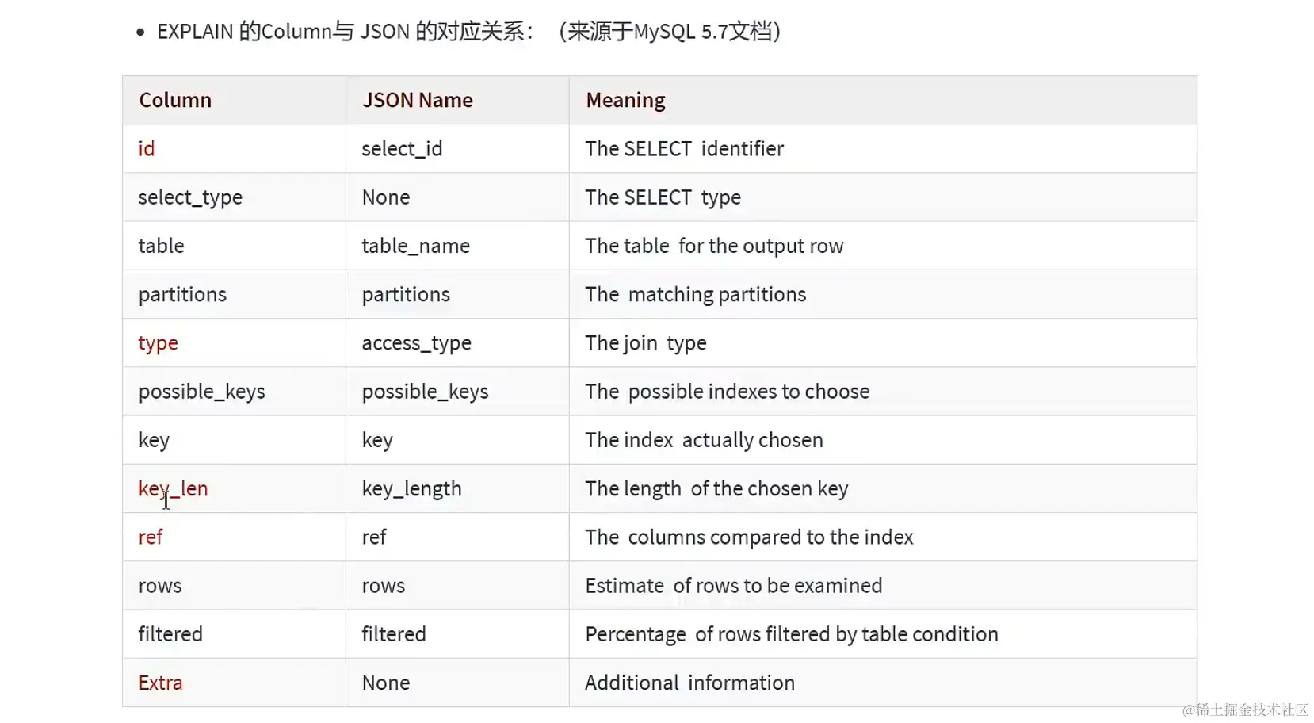
Task: Click the red 'type' column link
Action: [159, 343]
